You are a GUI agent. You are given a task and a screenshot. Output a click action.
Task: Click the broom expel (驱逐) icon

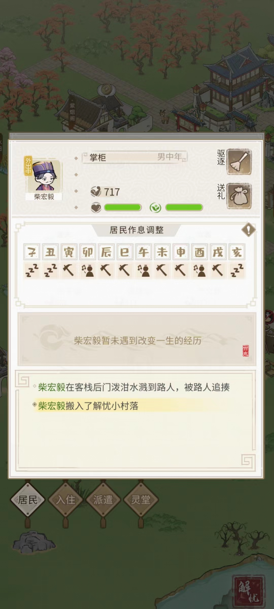(239, 162)
